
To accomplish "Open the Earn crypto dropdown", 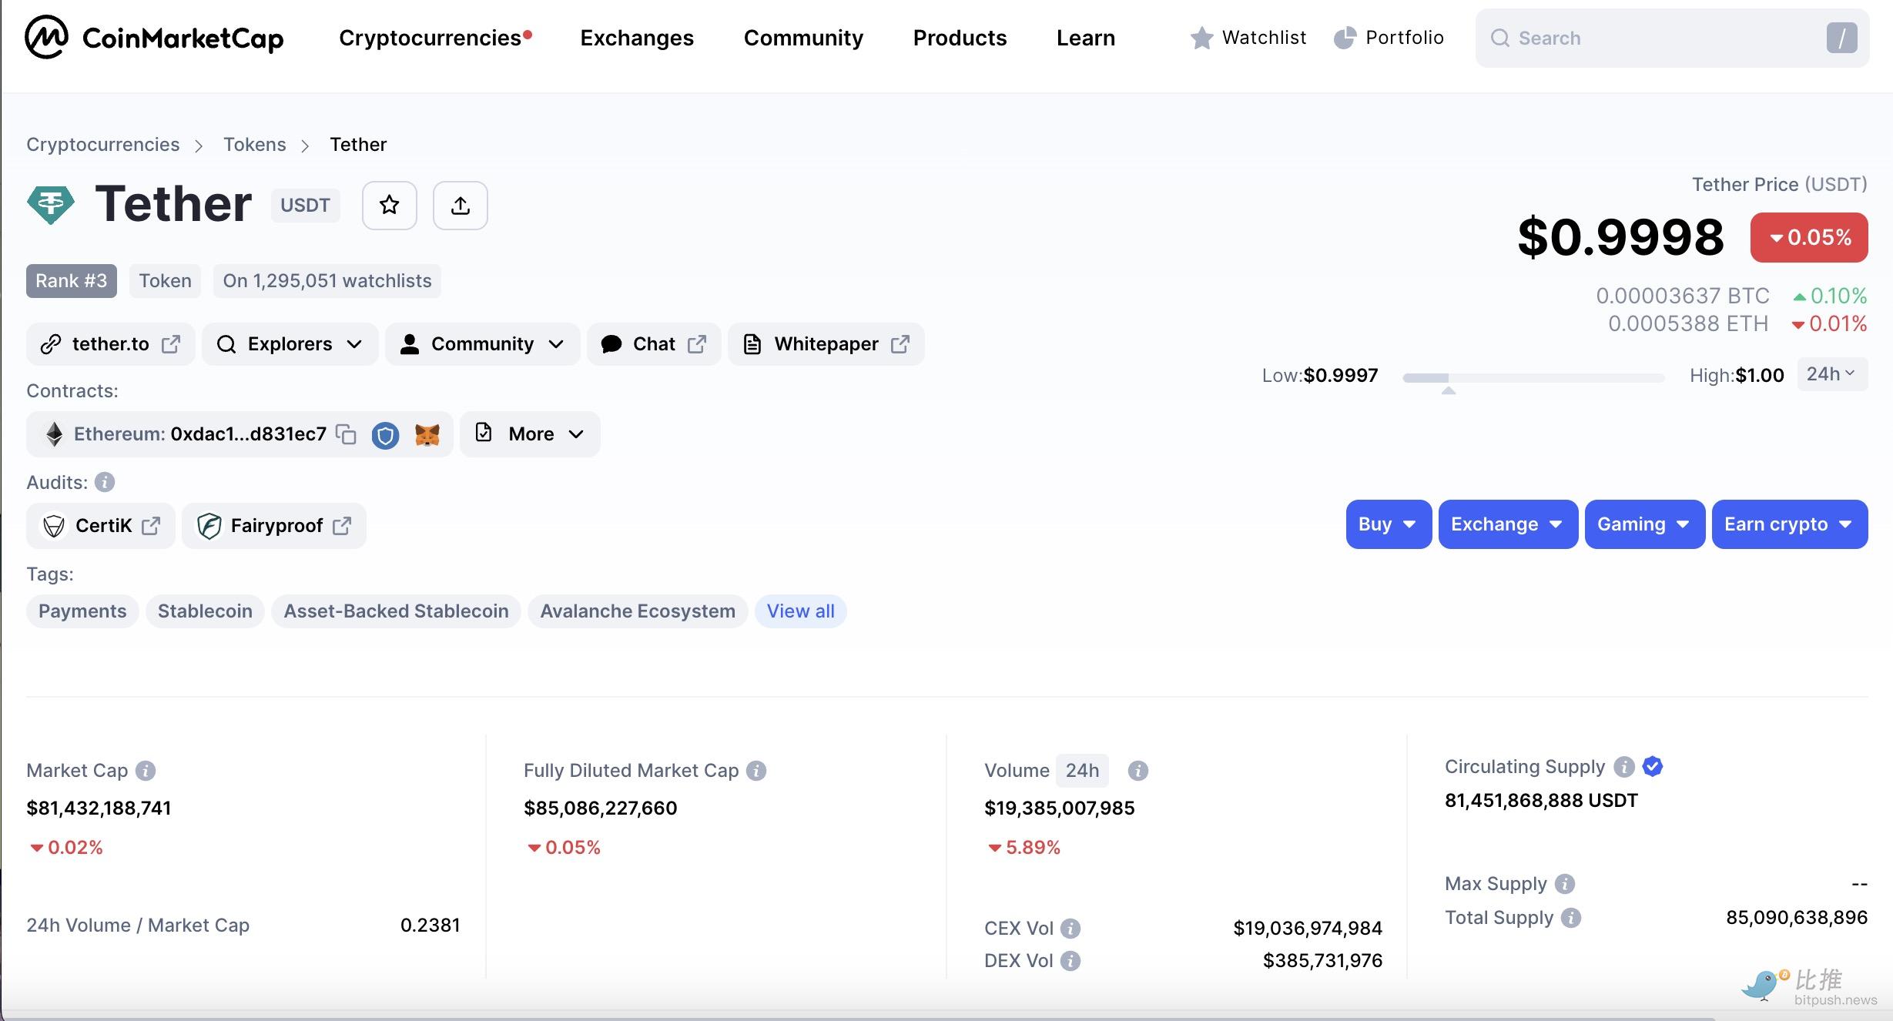I will point(1790,524).
